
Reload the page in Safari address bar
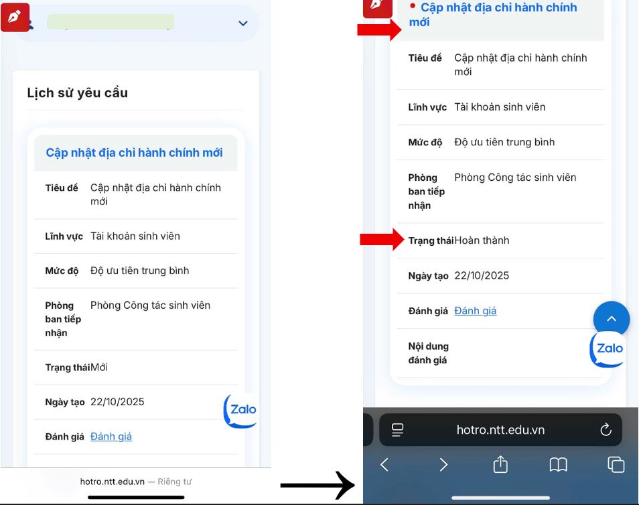[606, 430]
